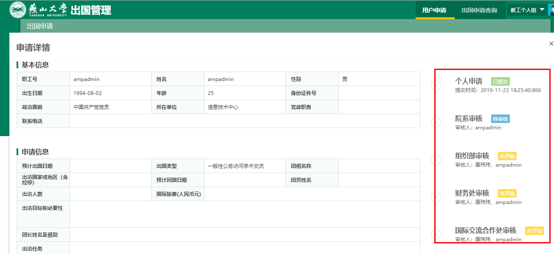Click the 未开始 badge next to 组织部审核
The height and width of the screenshot is (254, 554).
(507, 156)
